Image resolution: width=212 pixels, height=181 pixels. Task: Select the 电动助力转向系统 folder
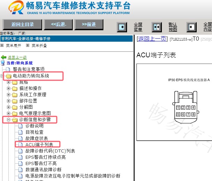point(31,76)
